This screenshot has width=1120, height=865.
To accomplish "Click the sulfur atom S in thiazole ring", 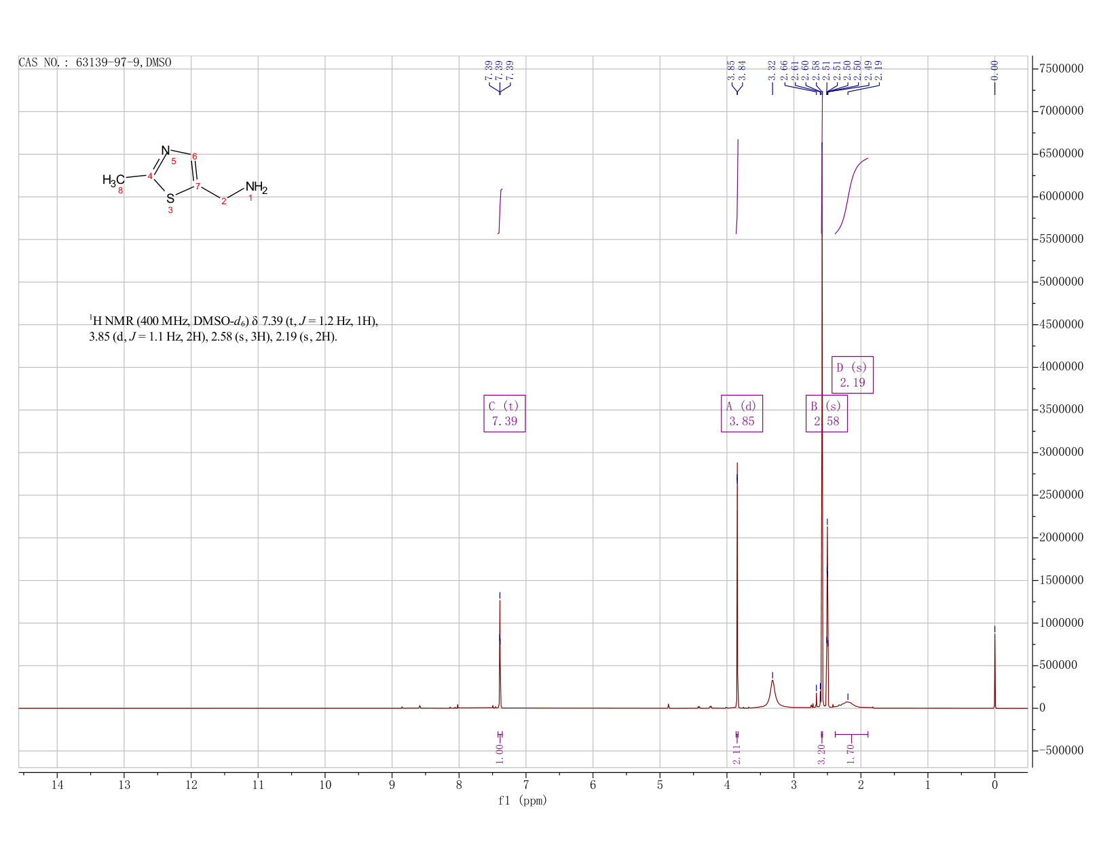I will [170, 199].
